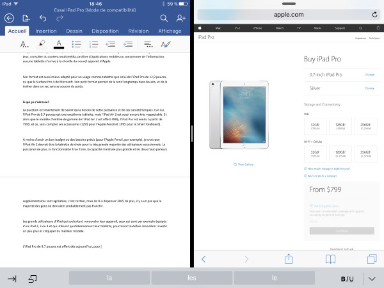The image size is (384, 288).
Task: Change the 9.7-inch iPad Pro model
Action: [369, 74]
